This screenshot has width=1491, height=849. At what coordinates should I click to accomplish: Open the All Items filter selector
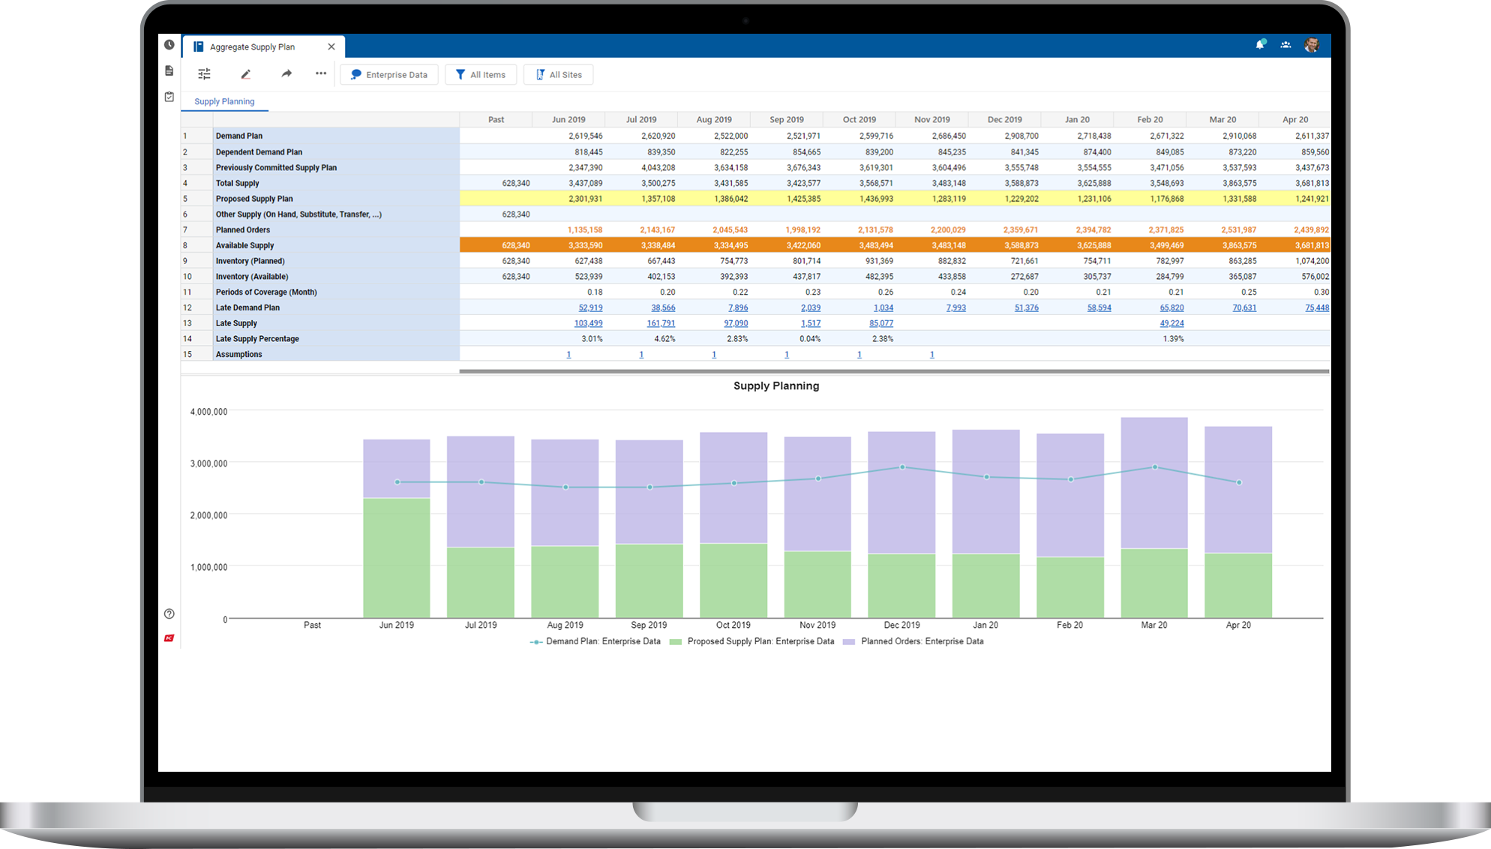point(481,74)
